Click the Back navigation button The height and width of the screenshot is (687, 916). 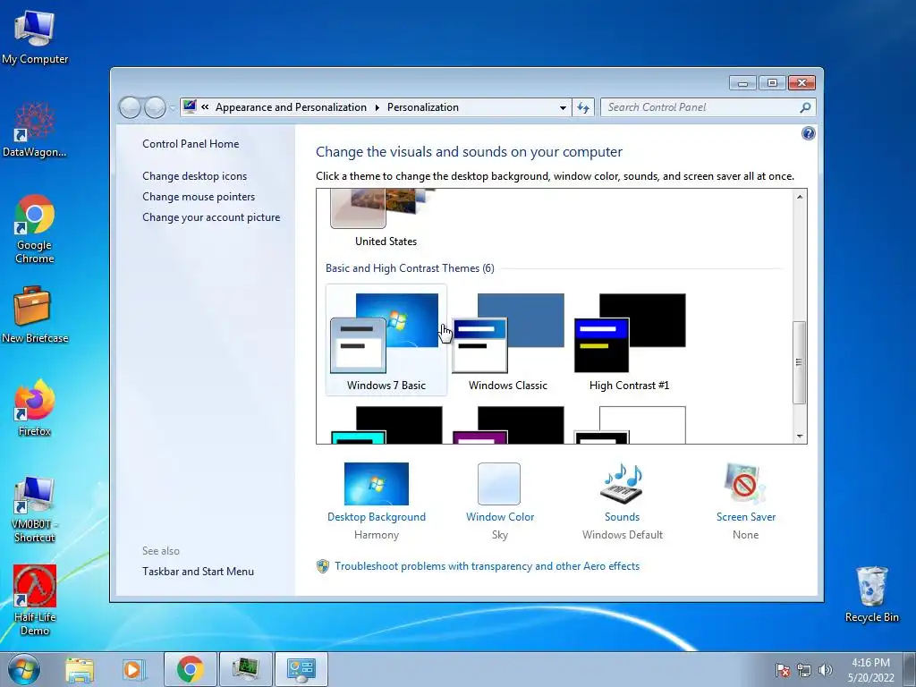pos(130,107)
